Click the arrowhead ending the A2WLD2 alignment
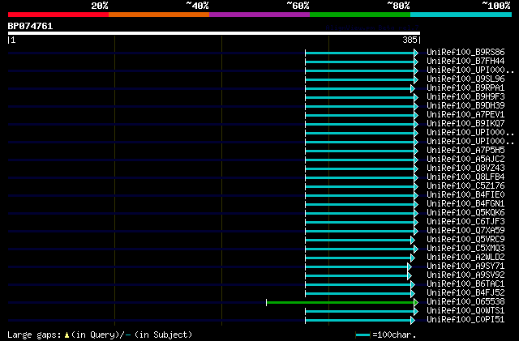The image size is (519, 341). 413,258
